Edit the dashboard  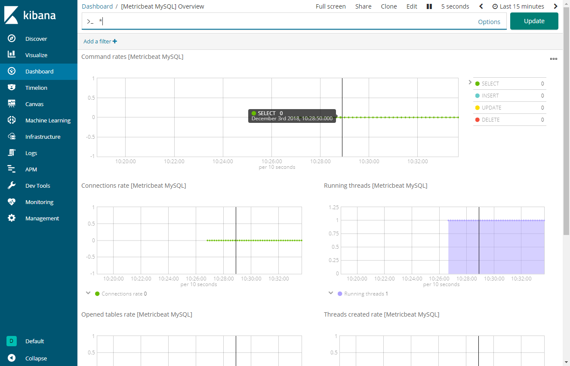pos(412,6)
